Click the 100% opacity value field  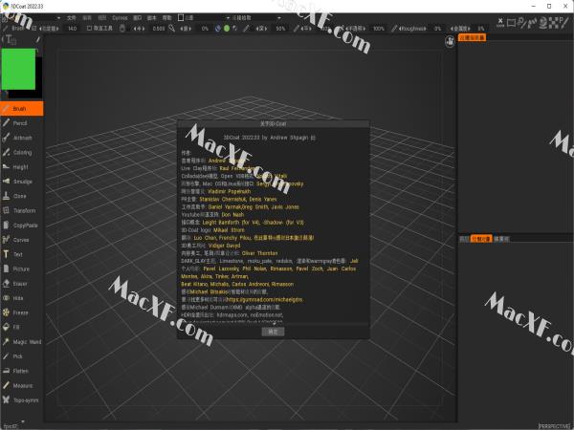pyautogui.click(x=379, y=28)
